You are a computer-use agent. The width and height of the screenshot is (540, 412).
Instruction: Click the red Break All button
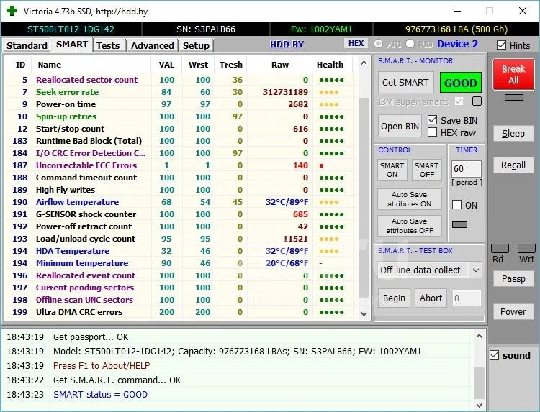513,74
